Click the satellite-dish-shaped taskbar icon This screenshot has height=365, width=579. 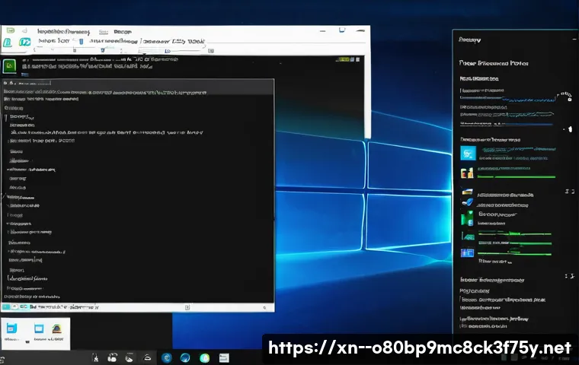[x=130, y=357]
